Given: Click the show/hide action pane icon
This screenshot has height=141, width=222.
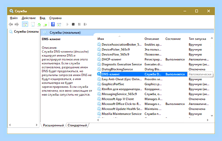Looking at the screenshot, I should [59, 24].
